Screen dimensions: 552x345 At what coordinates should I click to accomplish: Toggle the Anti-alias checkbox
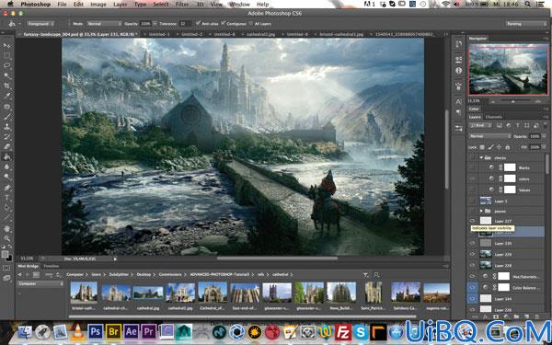pos(199,23)
